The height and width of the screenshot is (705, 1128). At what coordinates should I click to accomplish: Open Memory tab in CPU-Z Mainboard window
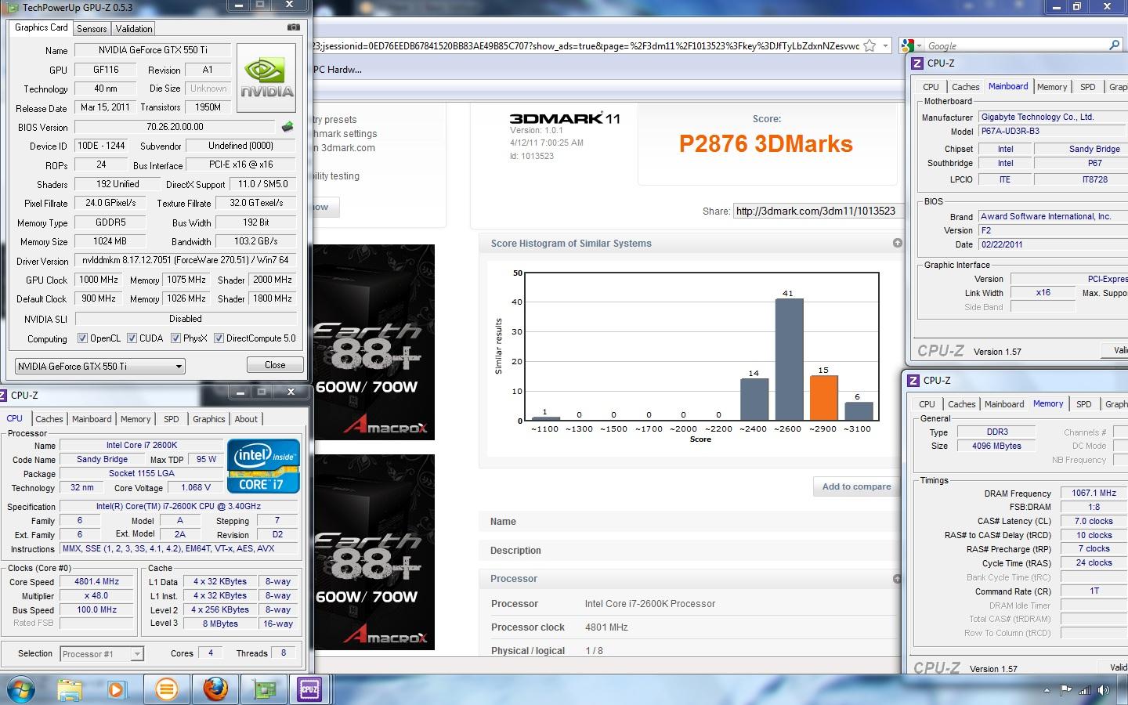click(1052, 87)
